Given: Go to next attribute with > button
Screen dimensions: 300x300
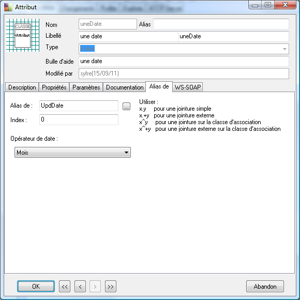Looking at the screenshot, I should (x=95, y=287).
